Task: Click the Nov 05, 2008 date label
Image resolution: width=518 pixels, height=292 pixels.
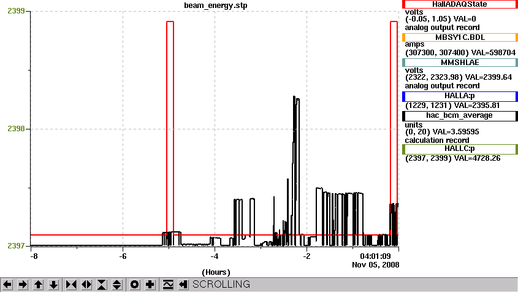Action: 376,265
